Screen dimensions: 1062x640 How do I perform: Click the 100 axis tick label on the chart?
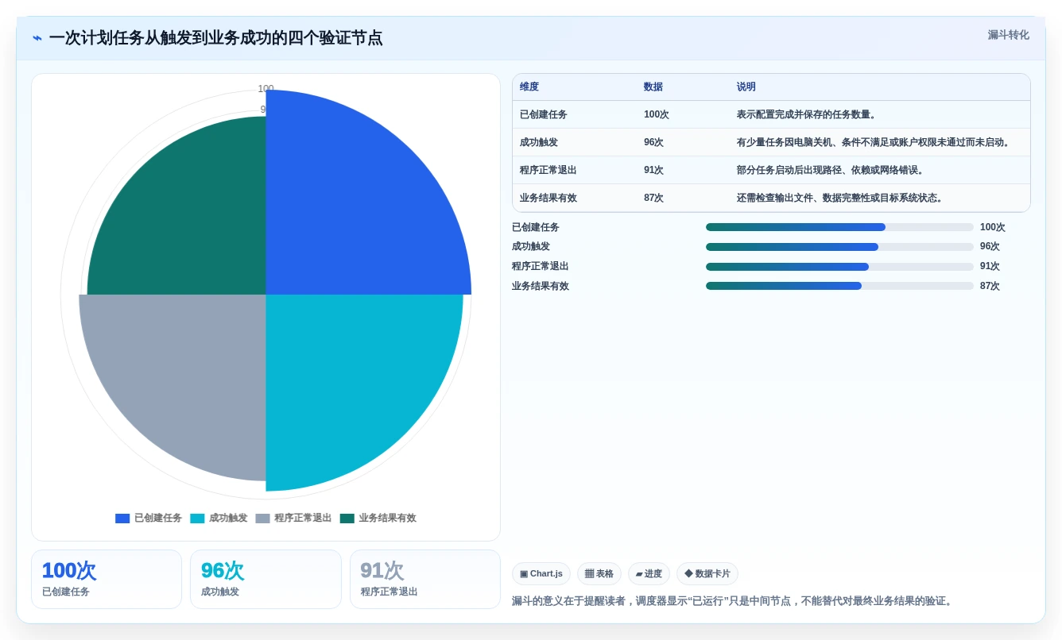[x=265, y=89]
